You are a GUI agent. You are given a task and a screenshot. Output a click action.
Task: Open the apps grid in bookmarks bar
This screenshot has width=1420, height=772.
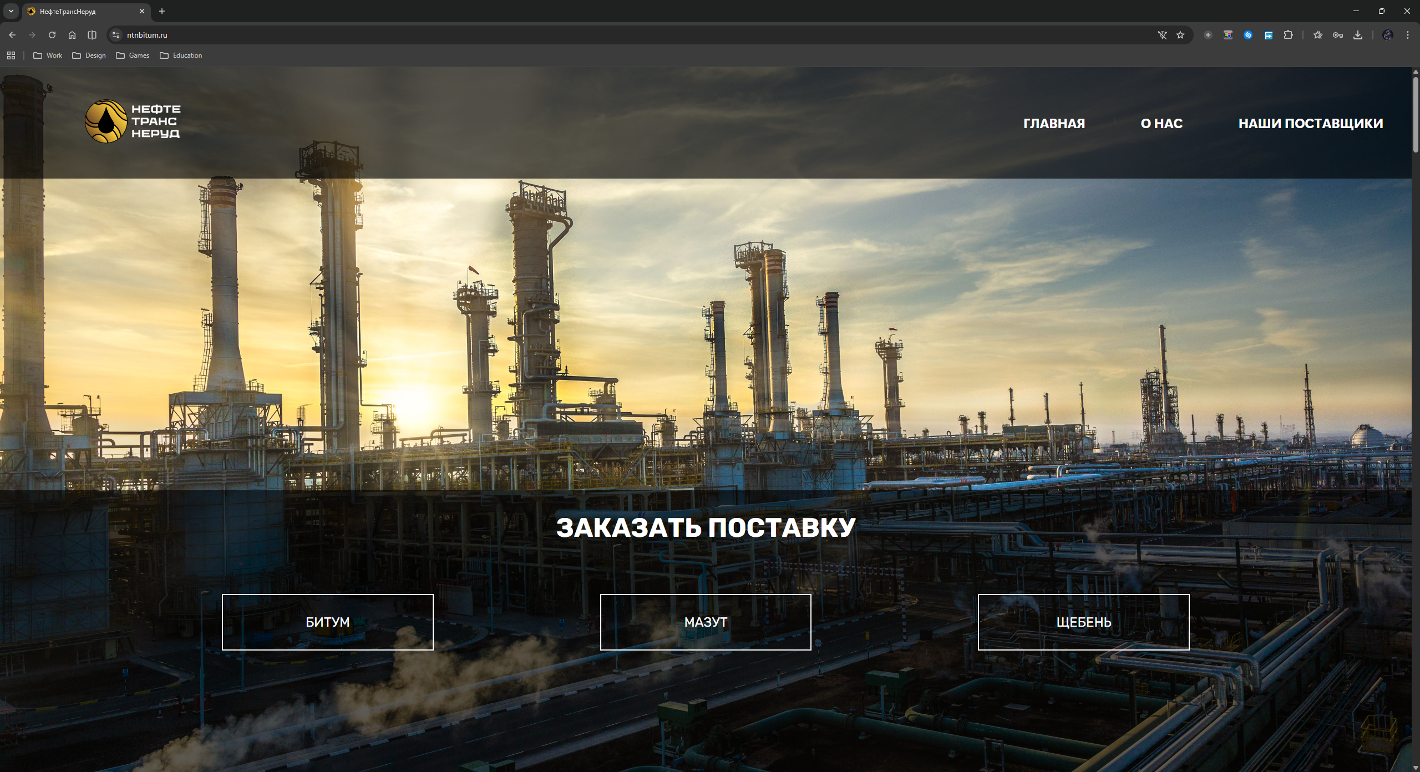click(11, 55)
